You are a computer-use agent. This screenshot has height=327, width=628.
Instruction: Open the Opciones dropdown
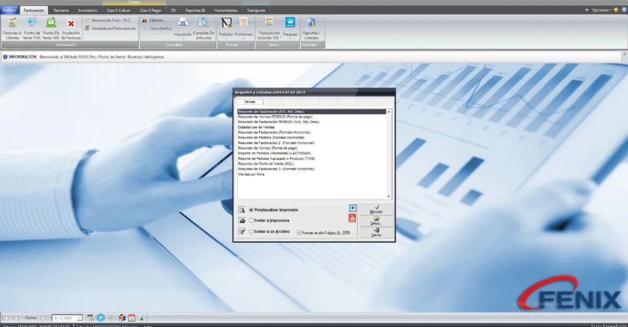coord(601,10)
